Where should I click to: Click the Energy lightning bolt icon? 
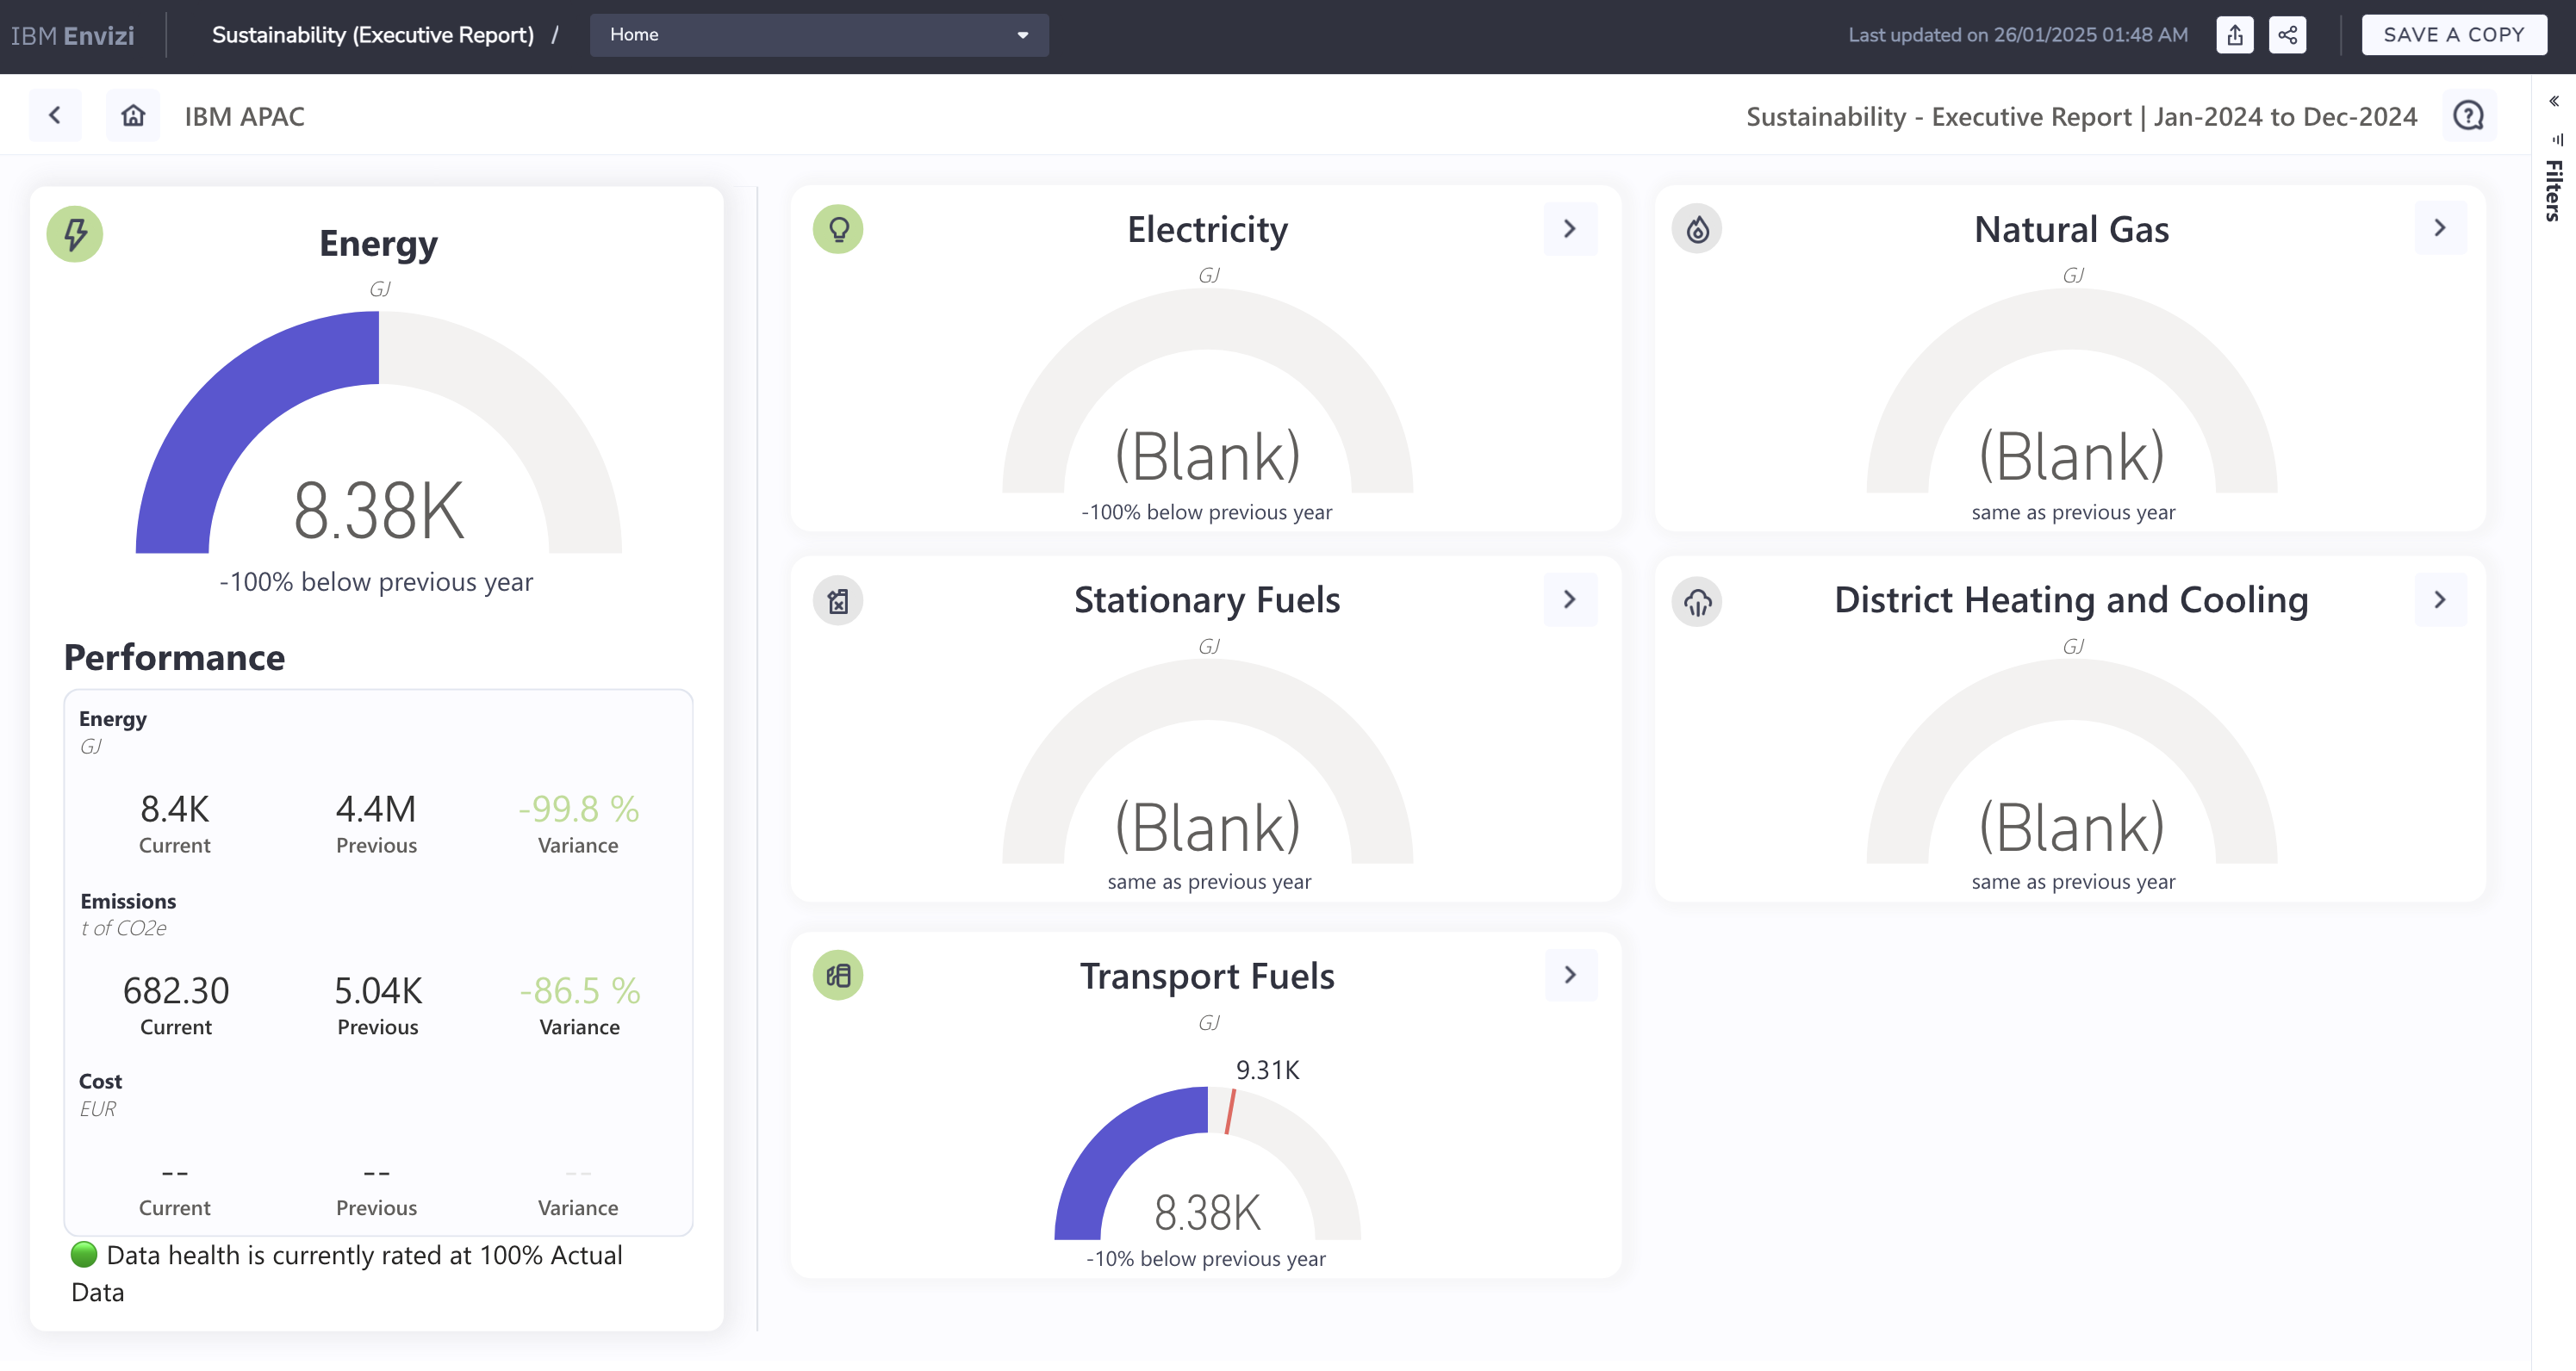click(x=75, y=235)
